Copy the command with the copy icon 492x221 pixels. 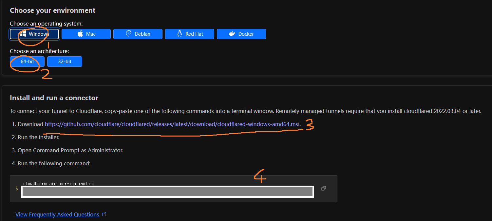click(323, 188)
